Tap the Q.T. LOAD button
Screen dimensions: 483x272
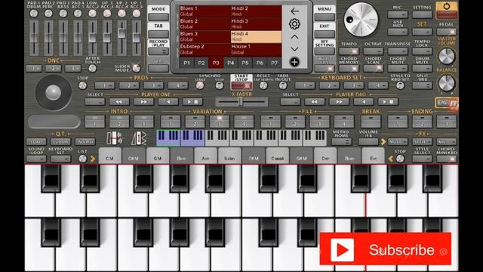coord(36,142)
